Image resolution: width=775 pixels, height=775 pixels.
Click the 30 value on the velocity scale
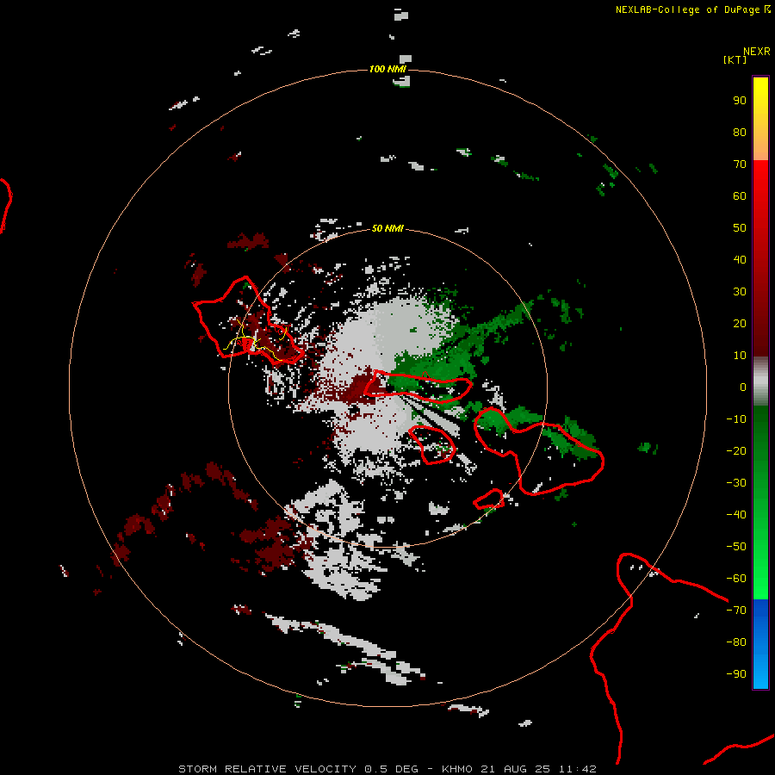tap(740, 292)
